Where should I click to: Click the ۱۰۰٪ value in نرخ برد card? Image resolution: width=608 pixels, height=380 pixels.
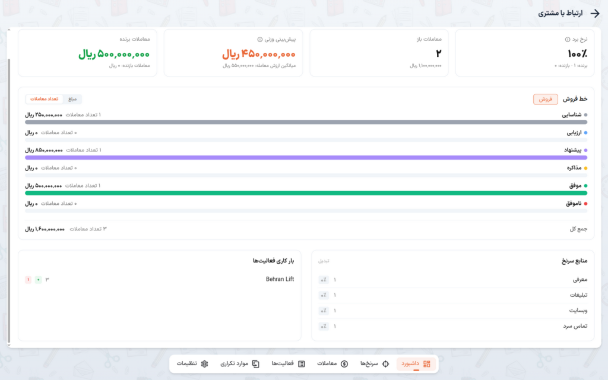[x=577, y=53]
